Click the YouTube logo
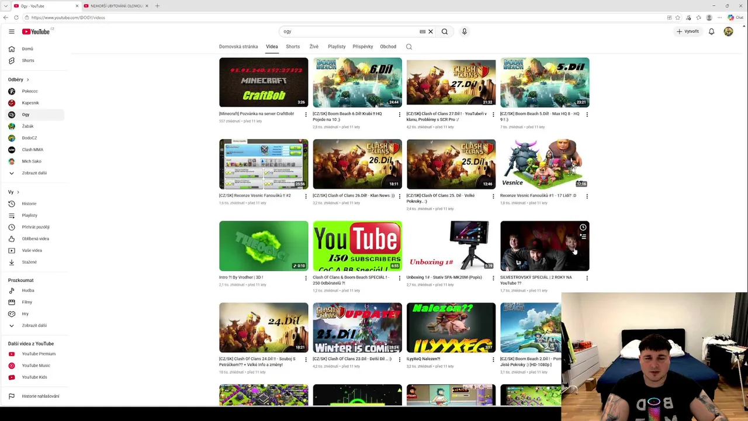This screenshot has height=421, width=748. (x=36, y=32)
